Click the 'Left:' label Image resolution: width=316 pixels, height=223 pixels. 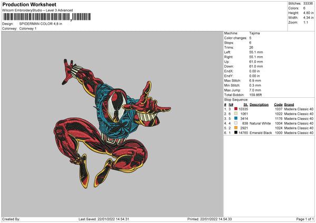[228, 52]
